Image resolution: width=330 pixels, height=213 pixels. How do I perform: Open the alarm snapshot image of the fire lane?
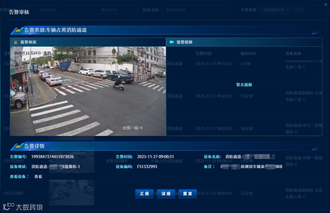point(88,91)
